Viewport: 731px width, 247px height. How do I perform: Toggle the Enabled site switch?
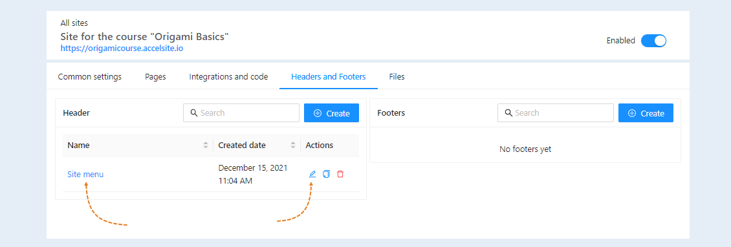point(653,41)
